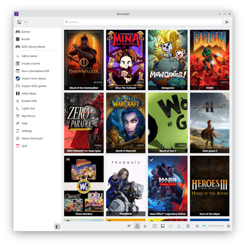Expand the chevron dropdown above the sidebar

click(26, 22)
